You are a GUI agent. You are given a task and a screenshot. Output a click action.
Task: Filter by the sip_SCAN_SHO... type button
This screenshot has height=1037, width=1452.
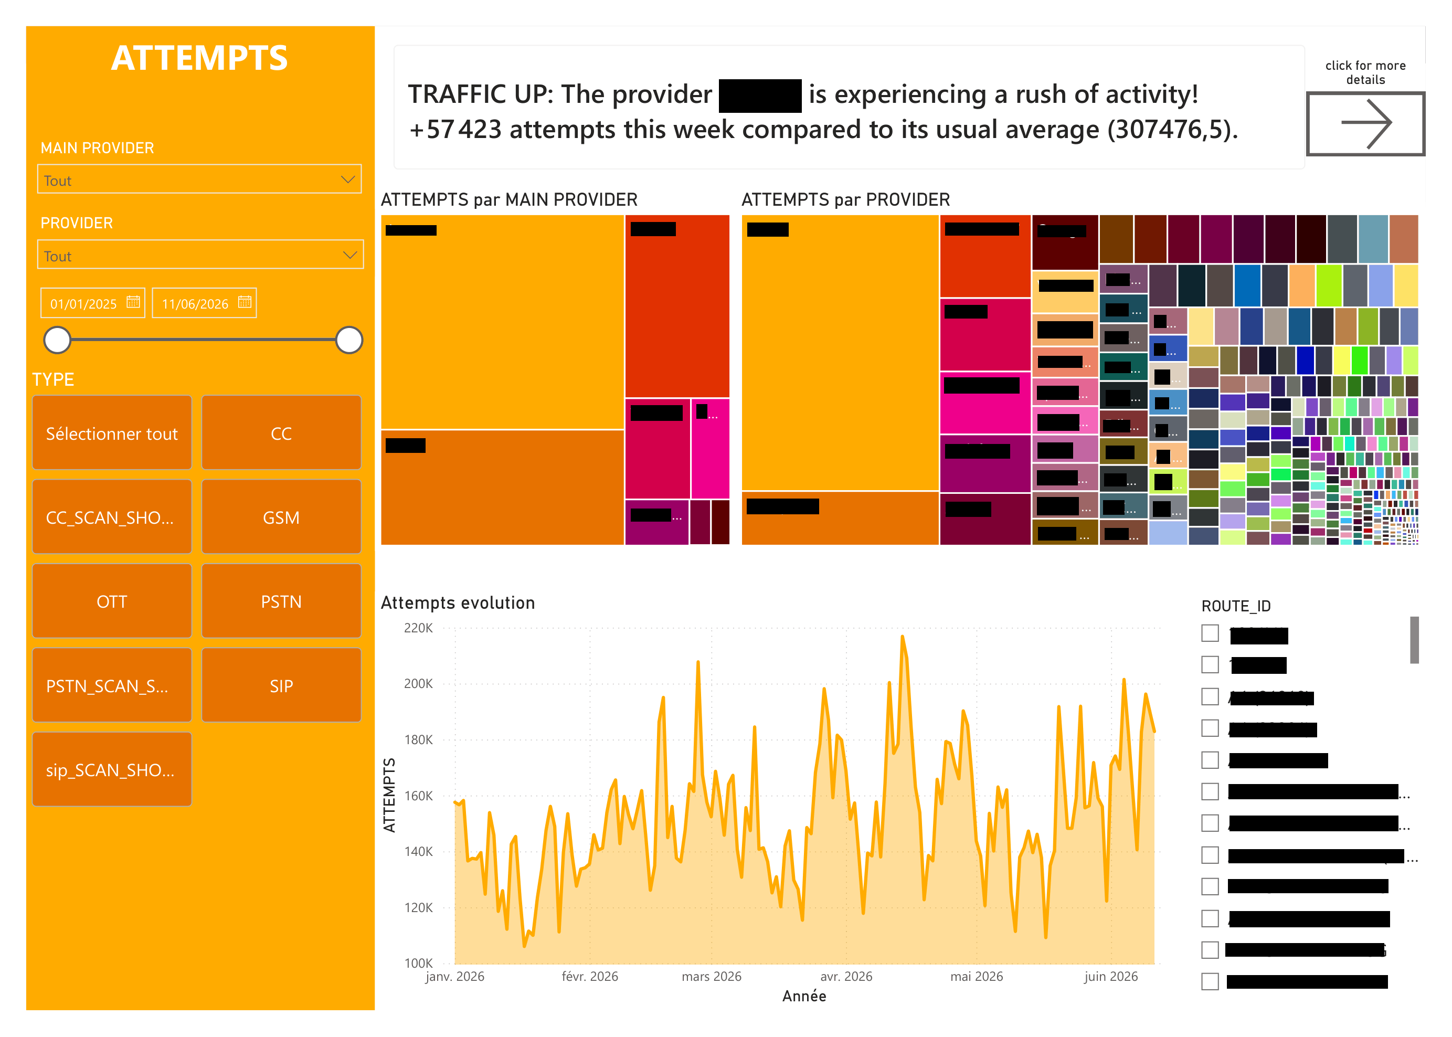(112, 770)
